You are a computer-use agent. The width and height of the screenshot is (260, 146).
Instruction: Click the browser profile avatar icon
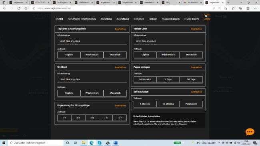point(248,8)
